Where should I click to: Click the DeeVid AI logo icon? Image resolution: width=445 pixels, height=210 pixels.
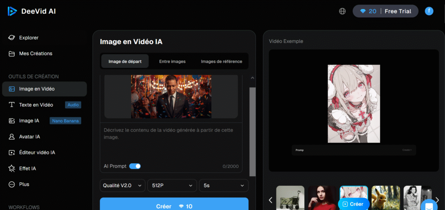point(12,11)
